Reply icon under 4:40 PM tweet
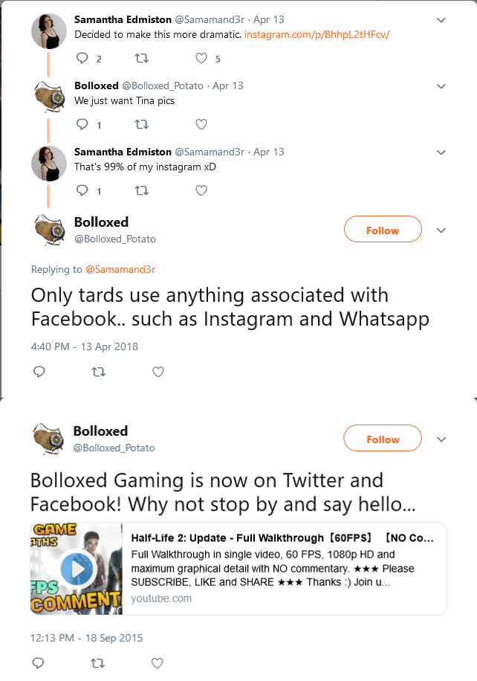 pyautogui.click(x=39, y=372)
